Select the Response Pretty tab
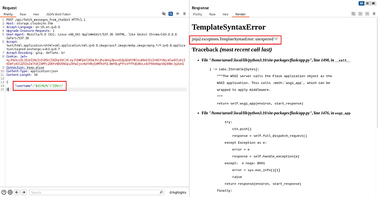 [198, 14]
